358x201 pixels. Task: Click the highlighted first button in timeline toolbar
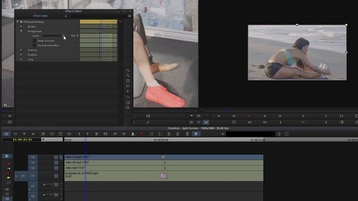click(6, 134)
